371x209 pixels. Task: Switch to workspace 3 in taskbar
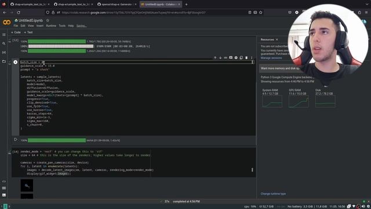(9, 207)
